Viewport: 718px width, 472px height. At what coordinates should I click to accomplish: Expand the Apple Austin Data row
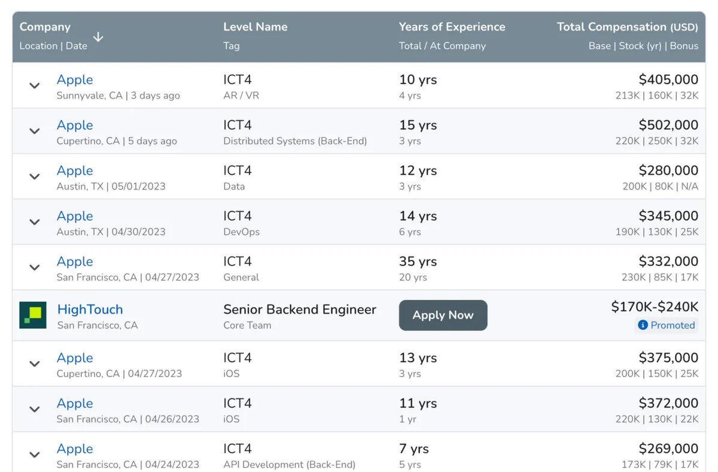click(x=35, y=177)
